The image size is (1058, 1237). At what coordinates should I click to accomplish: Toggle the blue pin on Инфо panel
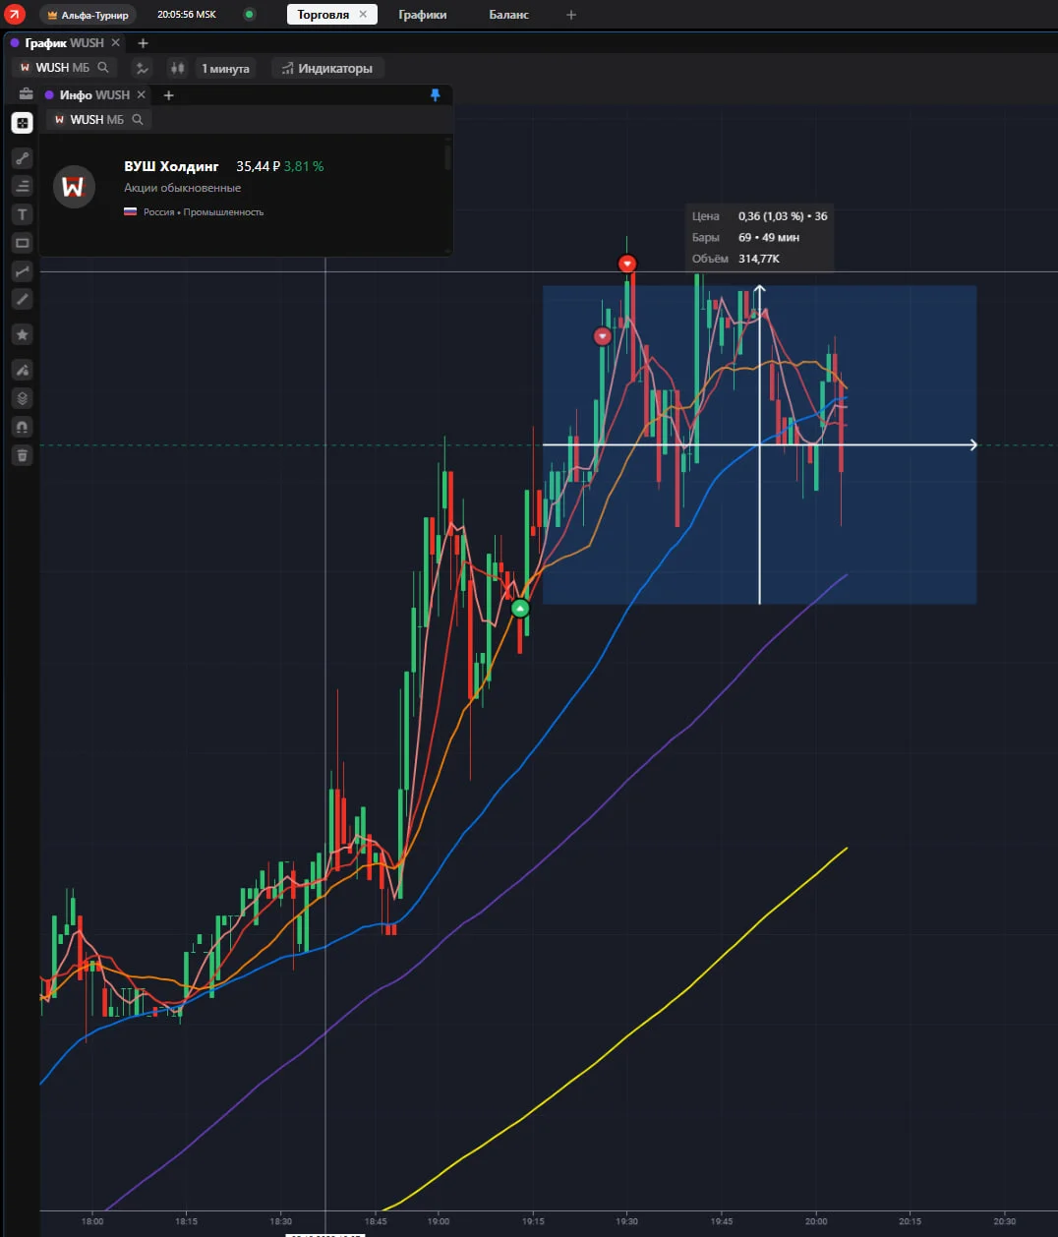coord(436,94)
